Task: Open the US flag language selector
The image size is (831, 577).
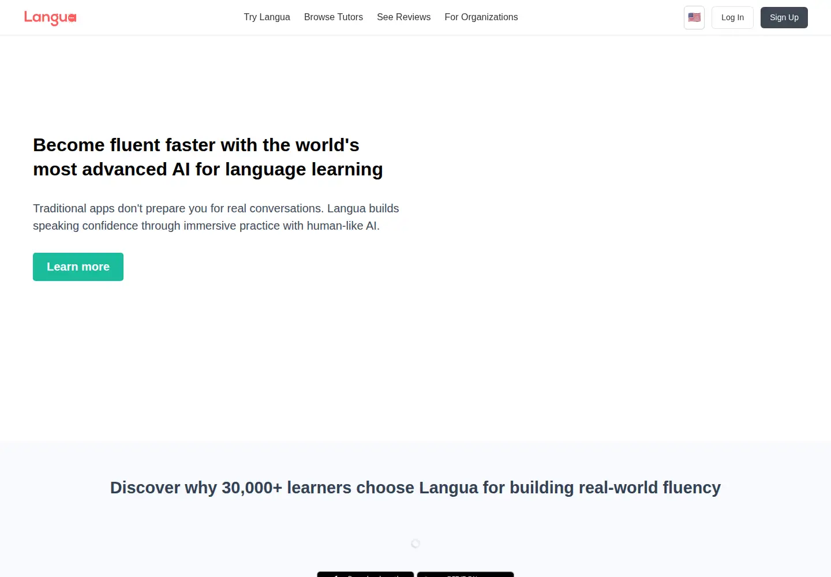Action: 694,17
